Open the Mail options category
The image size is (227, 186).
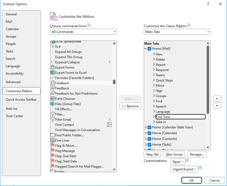click(21, 21)
